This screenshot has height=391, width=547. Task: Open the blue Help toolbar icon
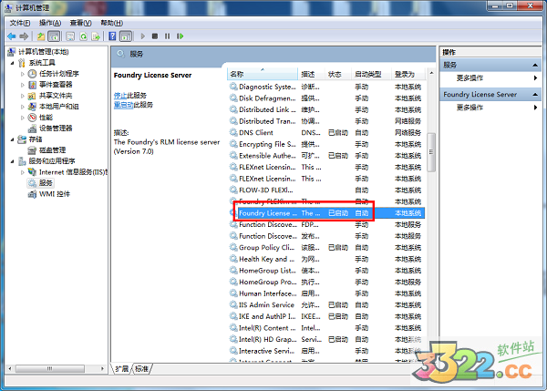click(x=112, y=36)
